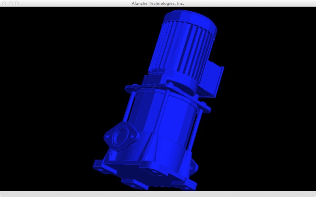Click the bottom center base mounting foot

click(135, 184)
